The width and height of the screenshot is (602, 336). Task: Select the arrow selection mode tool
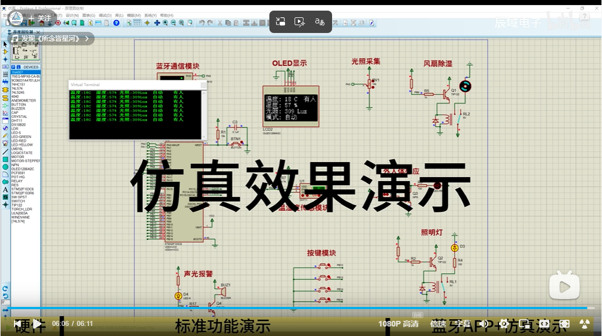6,44
